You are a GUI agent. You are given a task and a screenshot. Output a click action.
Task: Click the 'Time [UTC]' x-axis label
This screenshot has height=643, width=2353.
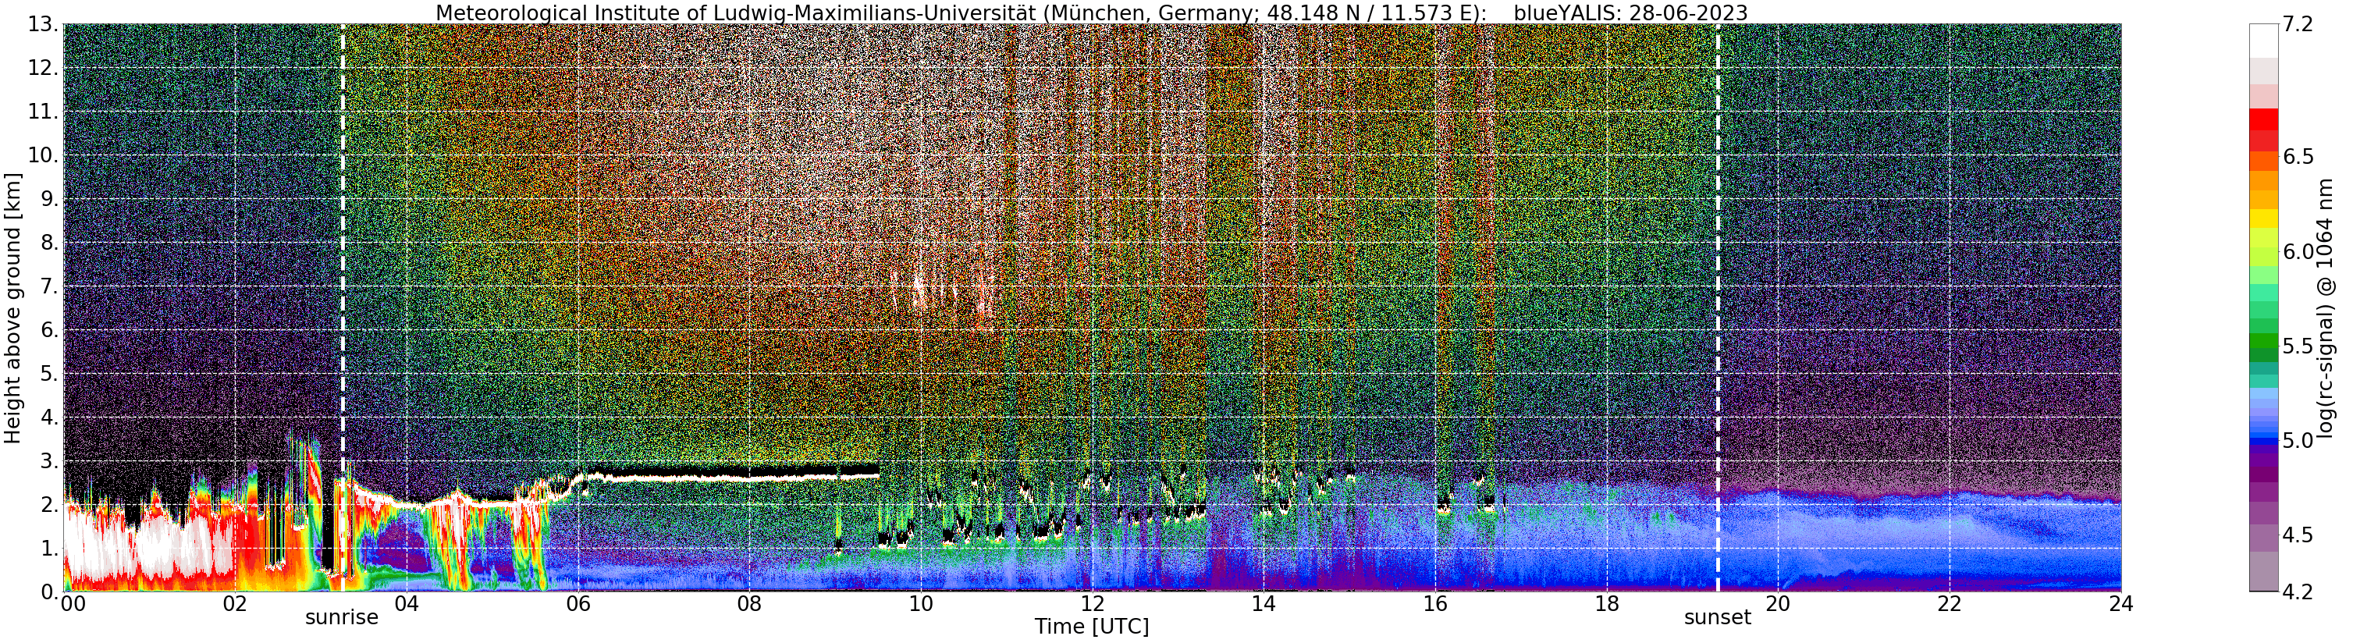point(1092,627)
